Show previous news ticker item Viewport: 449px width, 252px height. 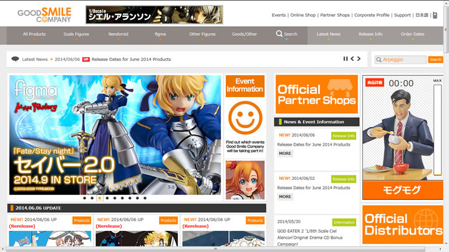pos(352,58)
